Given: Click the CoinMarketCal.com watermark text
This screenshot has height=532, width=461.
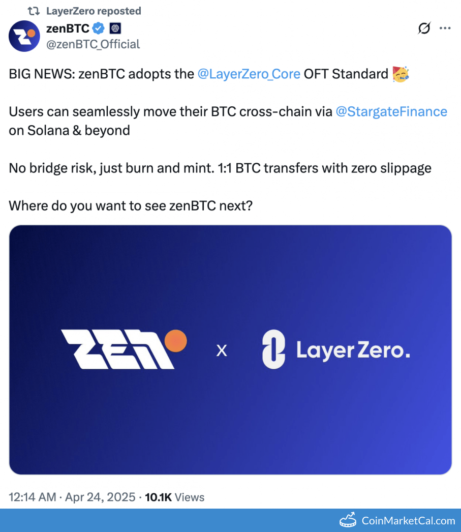Looking at the screenshot, I should coord(408,520).
